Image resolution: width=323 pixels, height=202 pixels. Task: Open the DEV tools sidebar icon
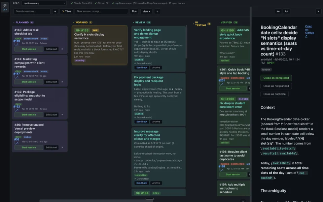click(5, 7)
